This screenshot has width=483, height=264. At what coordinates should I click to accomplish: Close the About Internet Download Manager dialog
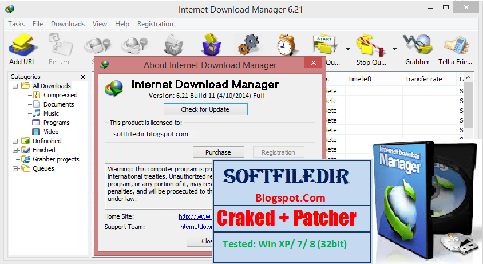click(x=313, y=62)
